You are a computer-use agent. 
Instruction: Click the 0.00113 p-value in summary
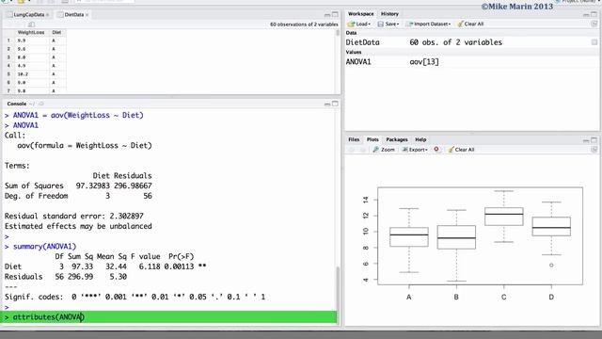179,266
